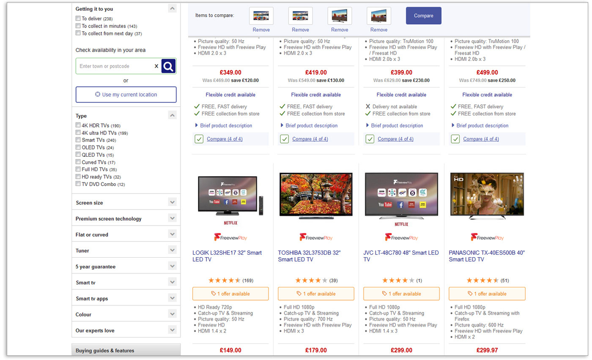Select the OLED TVs filter checkbox
The image size is (592, 360).
pyautogui.click(x=78, y=147)
